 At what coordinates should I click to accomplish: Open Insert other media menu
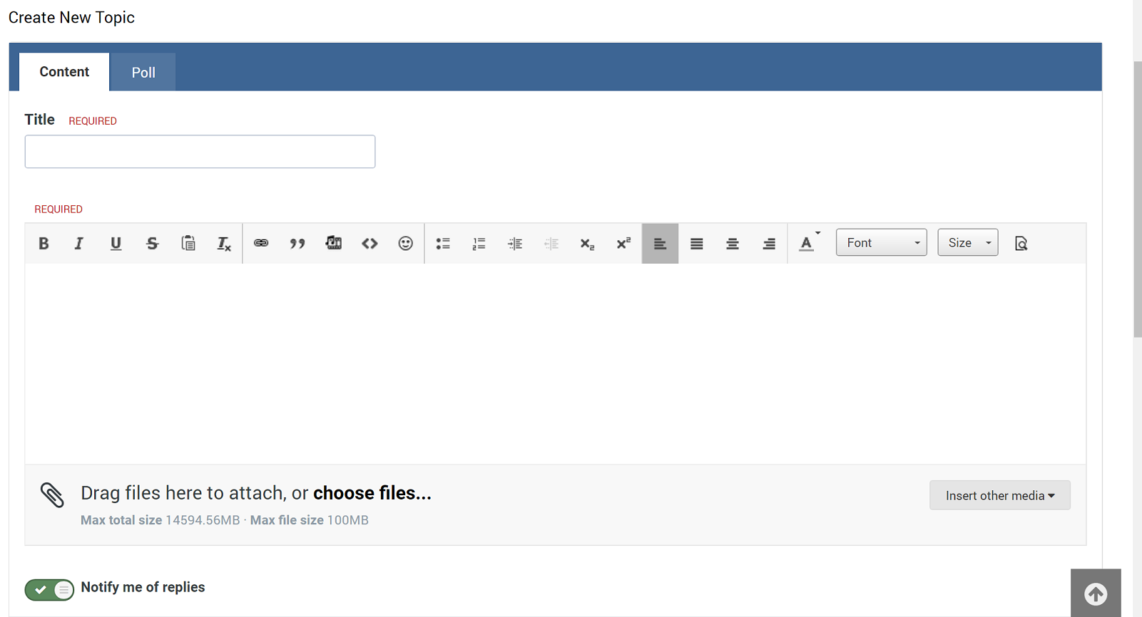click(999, 495)
